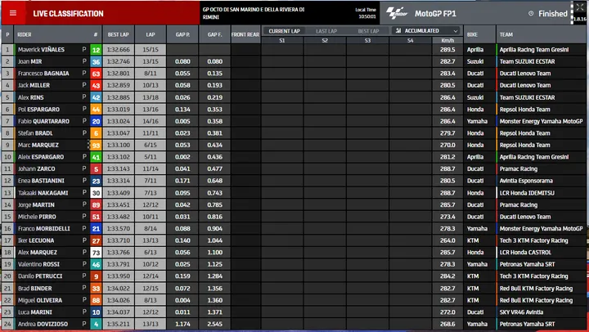Viewport: 589px width, 332px height.
Task: Switch to the Best Lap sector tab
Action: click(368, 31)
